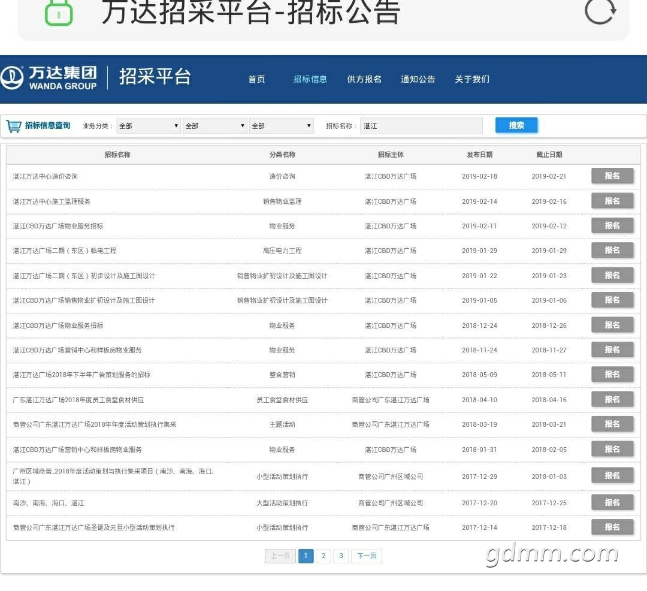
Task: Click 报名 for 湛江CBD万达广场销售物业扩初设计及施工图设计
Action: pyautogui.click(x=612, y=300)
